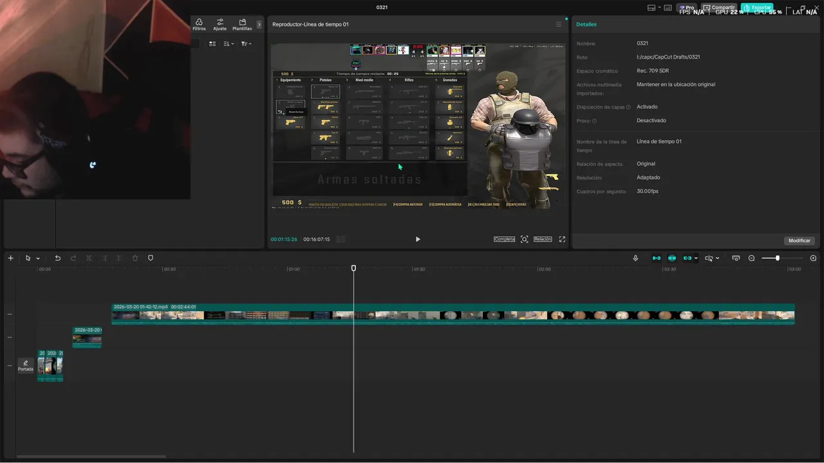Play the timeline preview
The width and height of the screenshot is (824, 463).
[x=418, y=239]
